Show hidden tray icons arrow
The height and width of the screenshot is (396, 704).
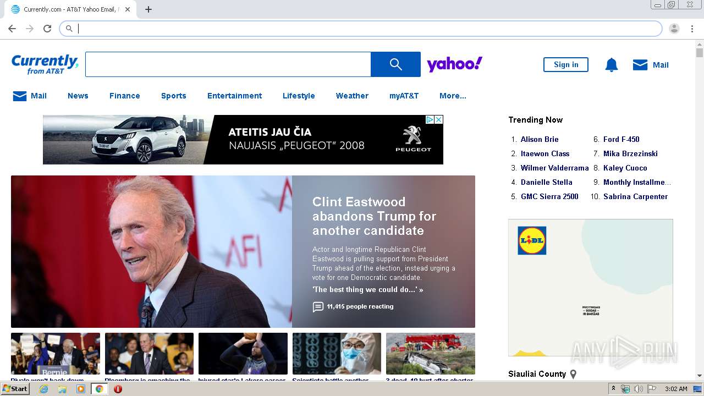[613, 389]
